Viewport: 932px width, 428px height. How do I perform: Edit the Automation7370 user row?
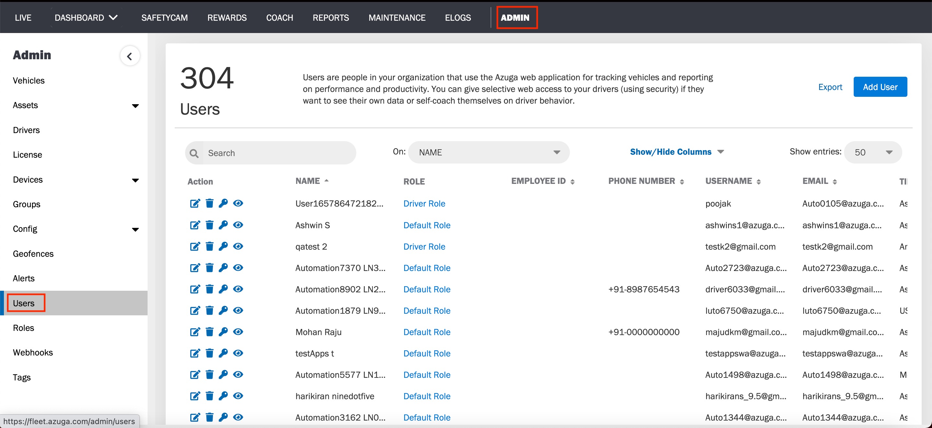pos(195,268)
